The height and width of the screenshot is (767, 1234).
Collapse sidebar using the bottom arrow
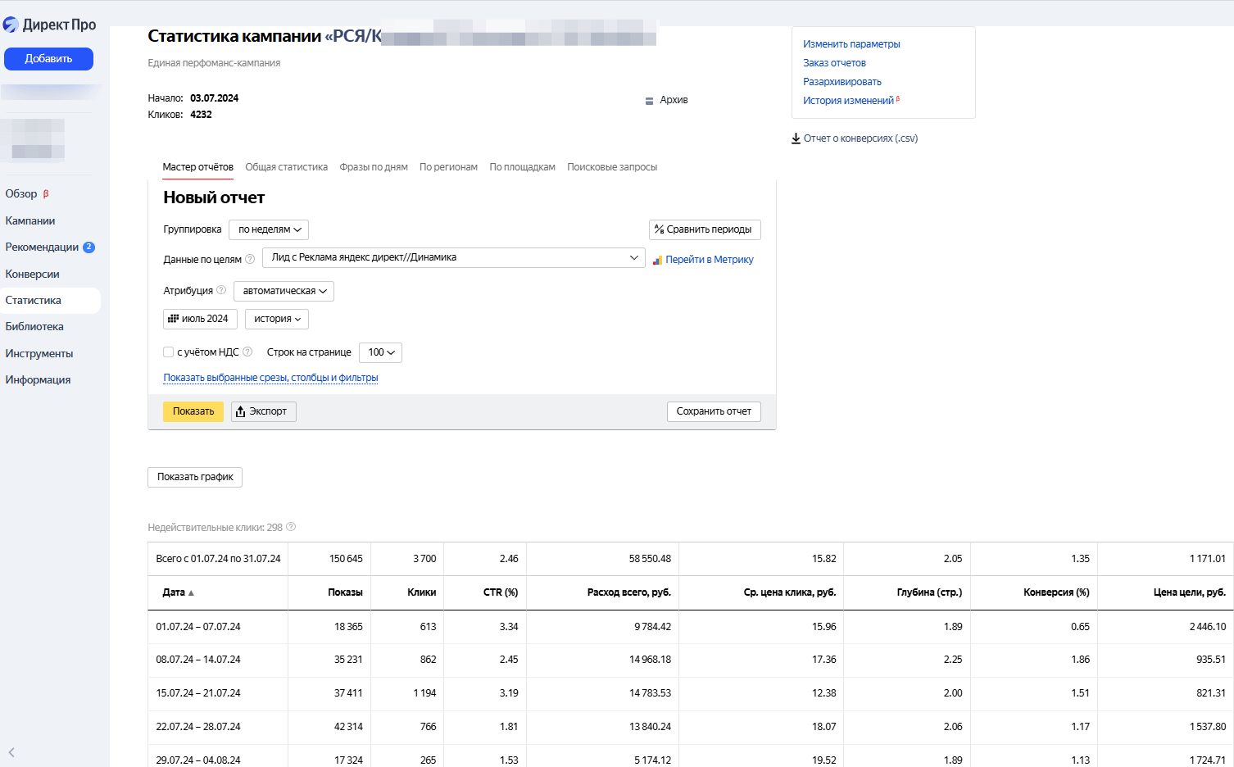coord(11,752)
